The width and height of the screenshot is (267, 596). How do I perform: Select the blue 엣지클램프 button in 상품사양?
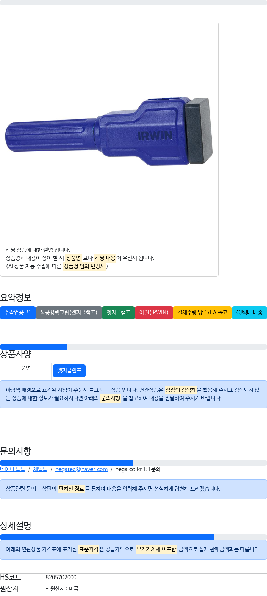click(69, 370)
